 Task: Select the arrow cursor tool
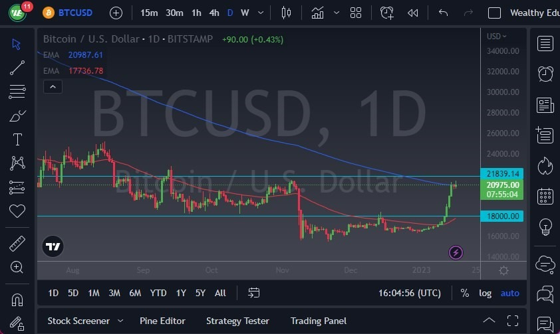[x=17, y=44]
